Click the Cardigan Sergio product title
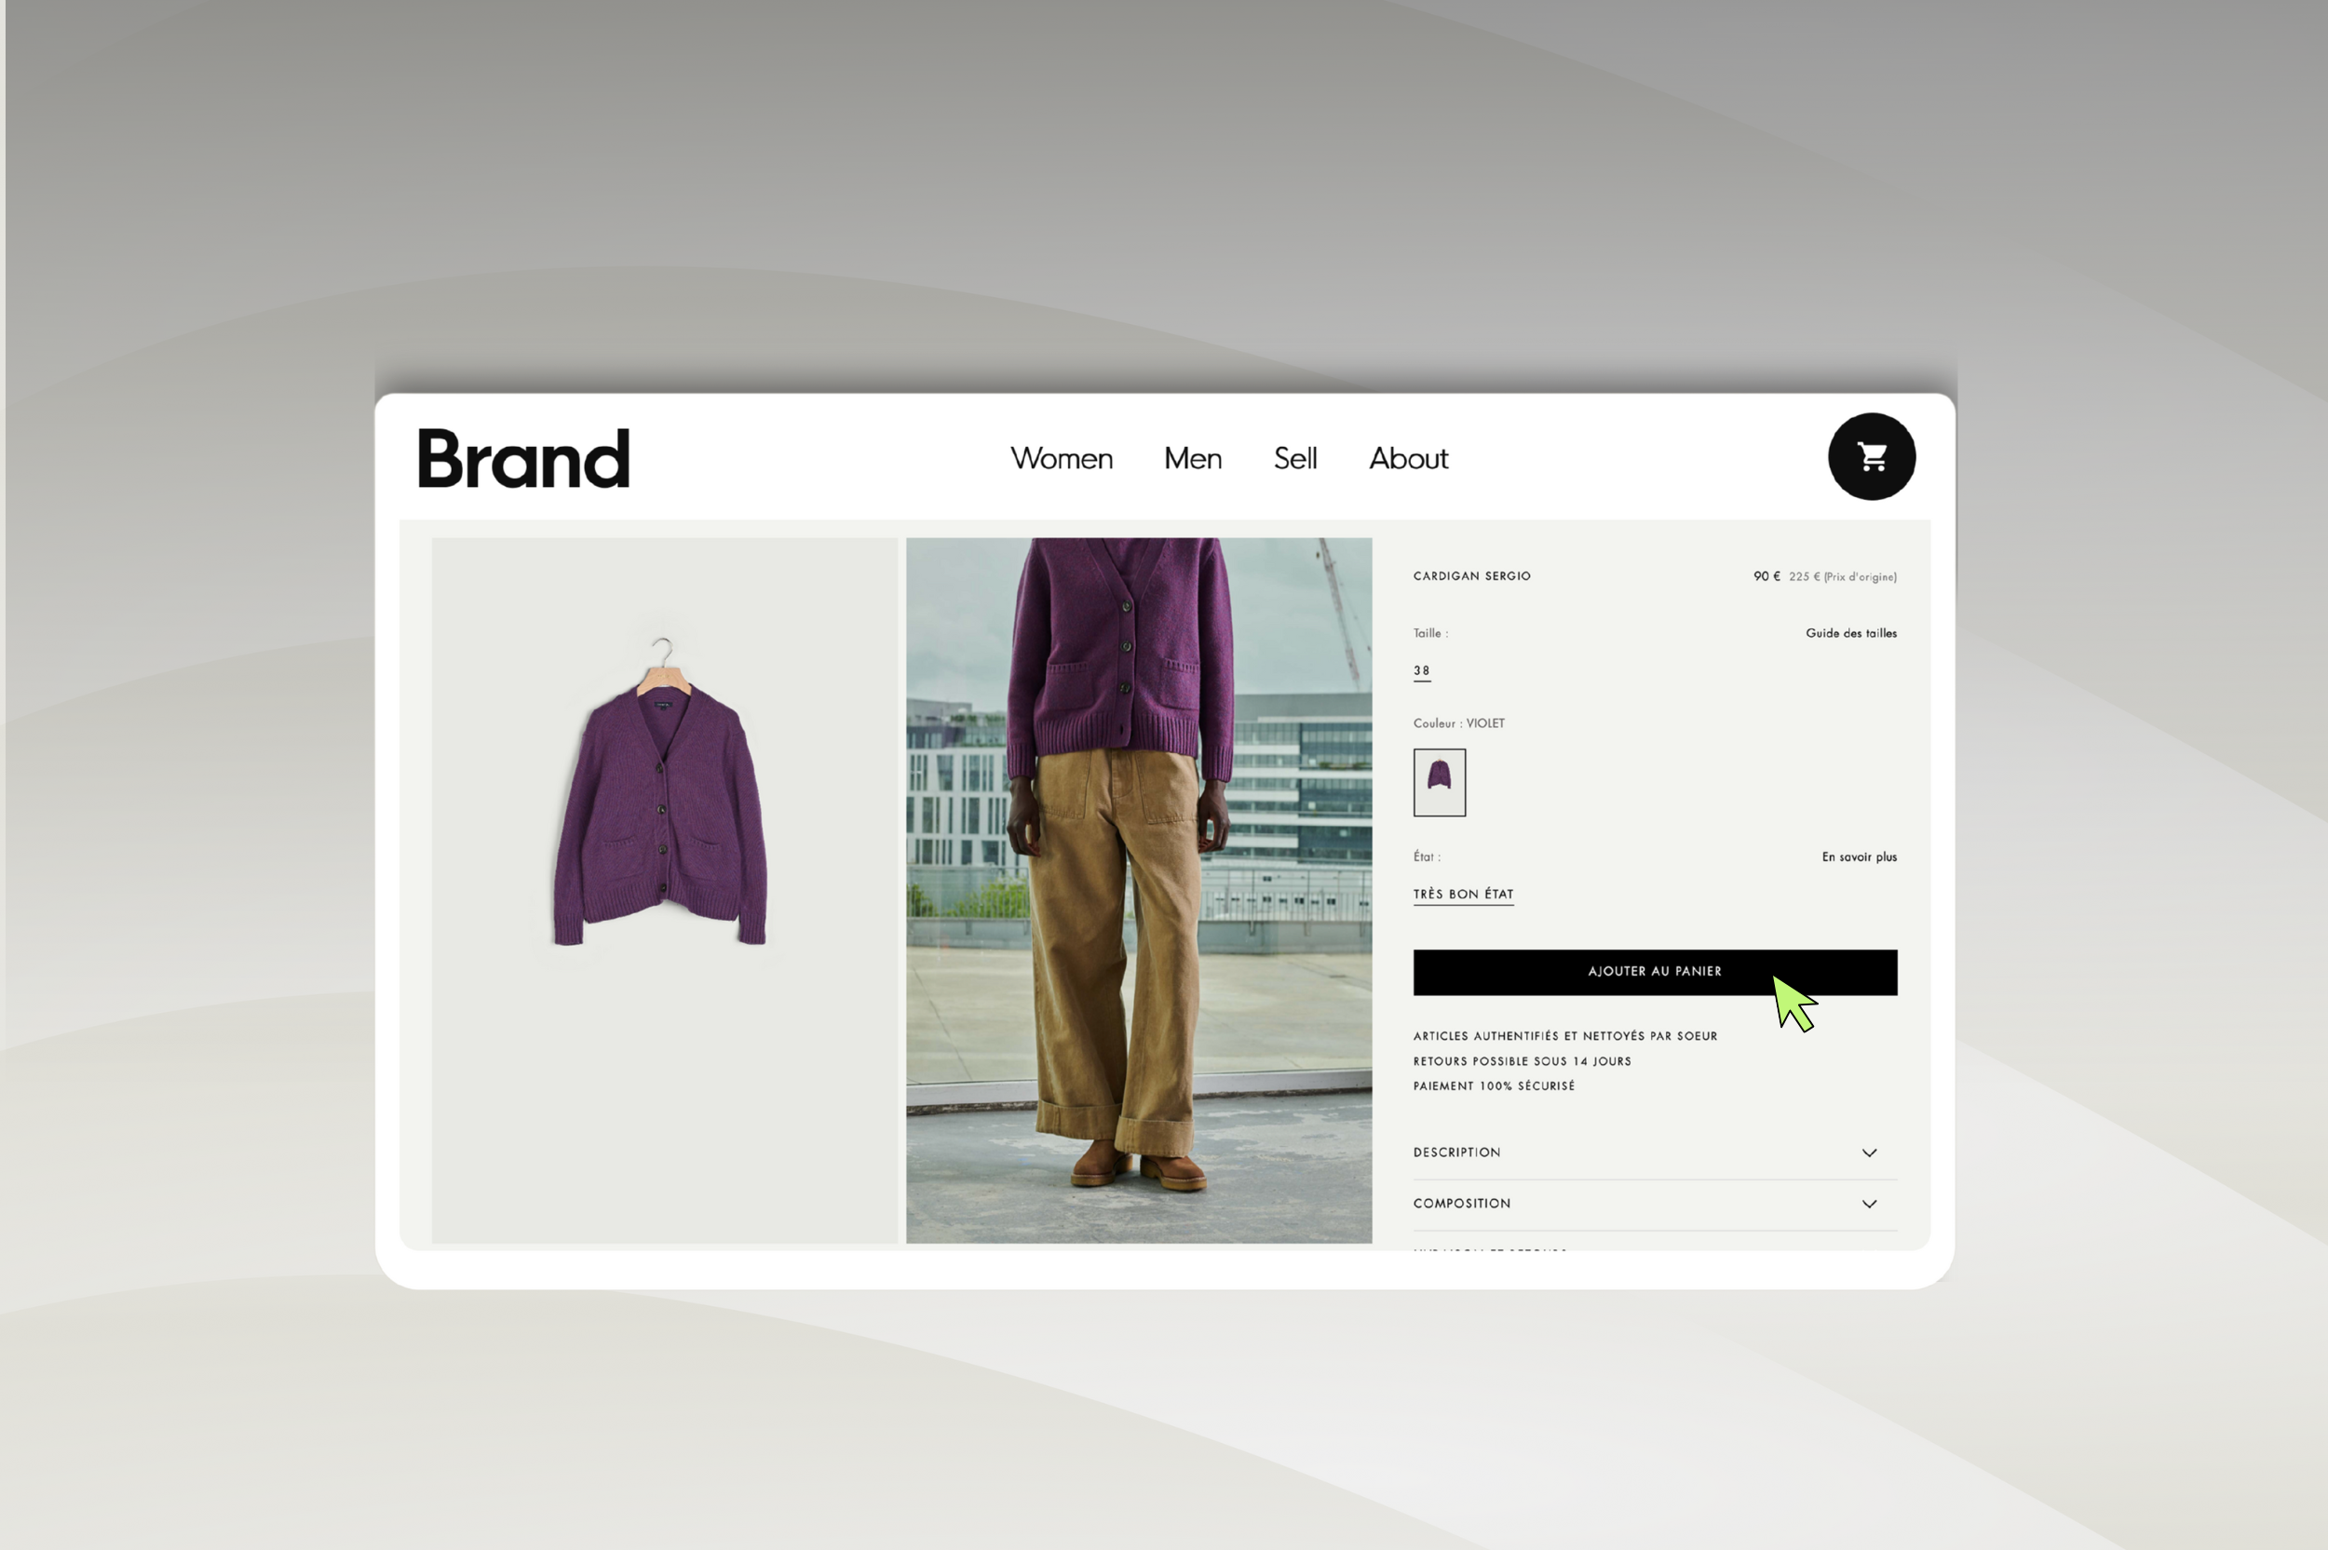Image resolution: width=2328 pixels, height=1550 pixels. pos(1471,576)
